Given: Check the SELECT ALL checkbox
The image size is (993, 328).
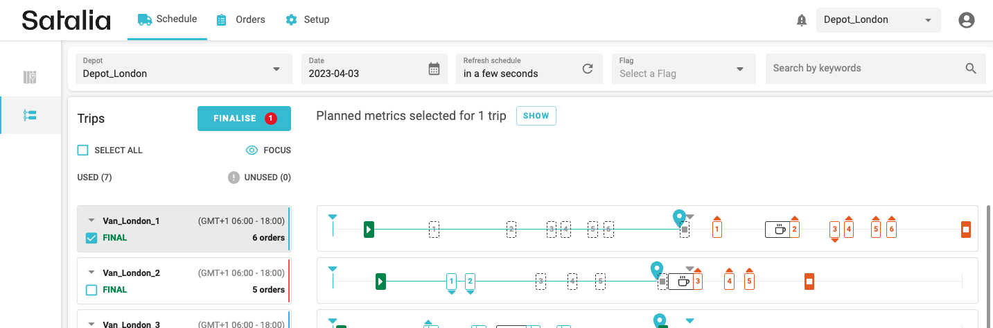Looking at the screenshot, I should coord(83,150).
